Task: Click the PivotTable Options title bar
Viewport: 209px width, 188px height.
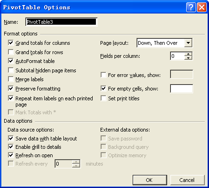Action: [93, 7]
